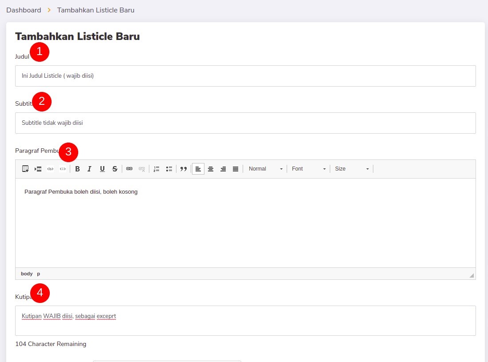This screenshot has width=488, height=362.
Task: Align text to the right
Action: click(223, 169)
